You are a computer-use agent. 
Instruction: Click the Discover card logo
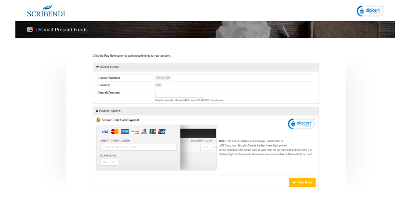coord(135,132)
